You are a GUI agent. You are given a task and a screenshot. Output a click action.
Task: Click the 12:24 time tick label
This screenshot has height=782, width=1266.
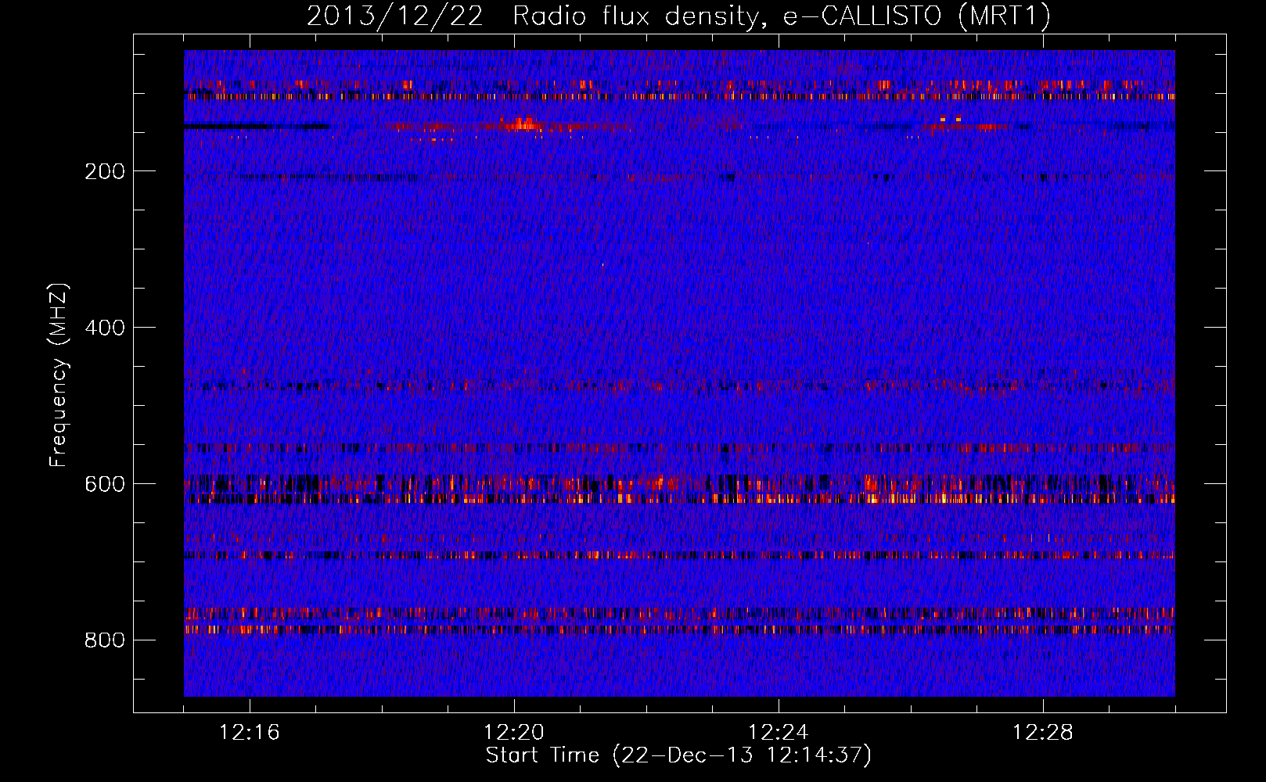point(779,733)
